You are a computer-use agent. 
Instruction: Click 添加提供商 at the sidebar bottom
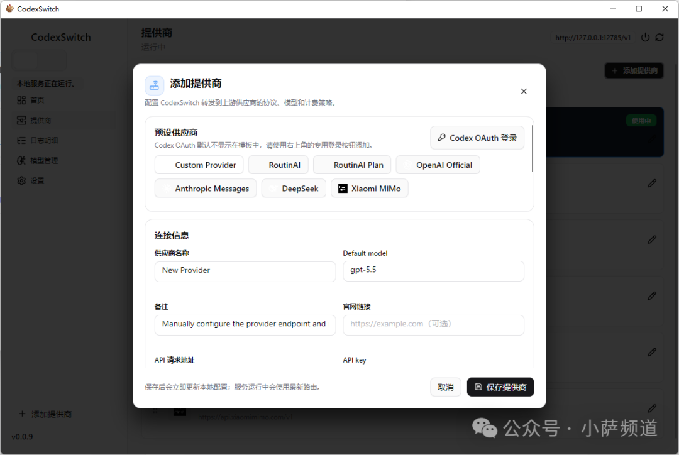click(45, 414)
